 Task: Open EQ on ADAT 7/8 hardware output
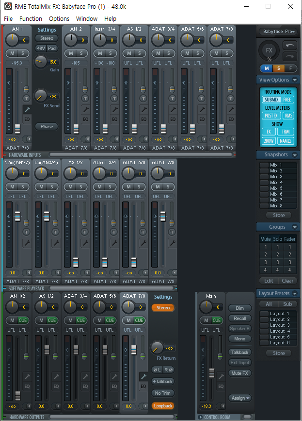point(143,387)
